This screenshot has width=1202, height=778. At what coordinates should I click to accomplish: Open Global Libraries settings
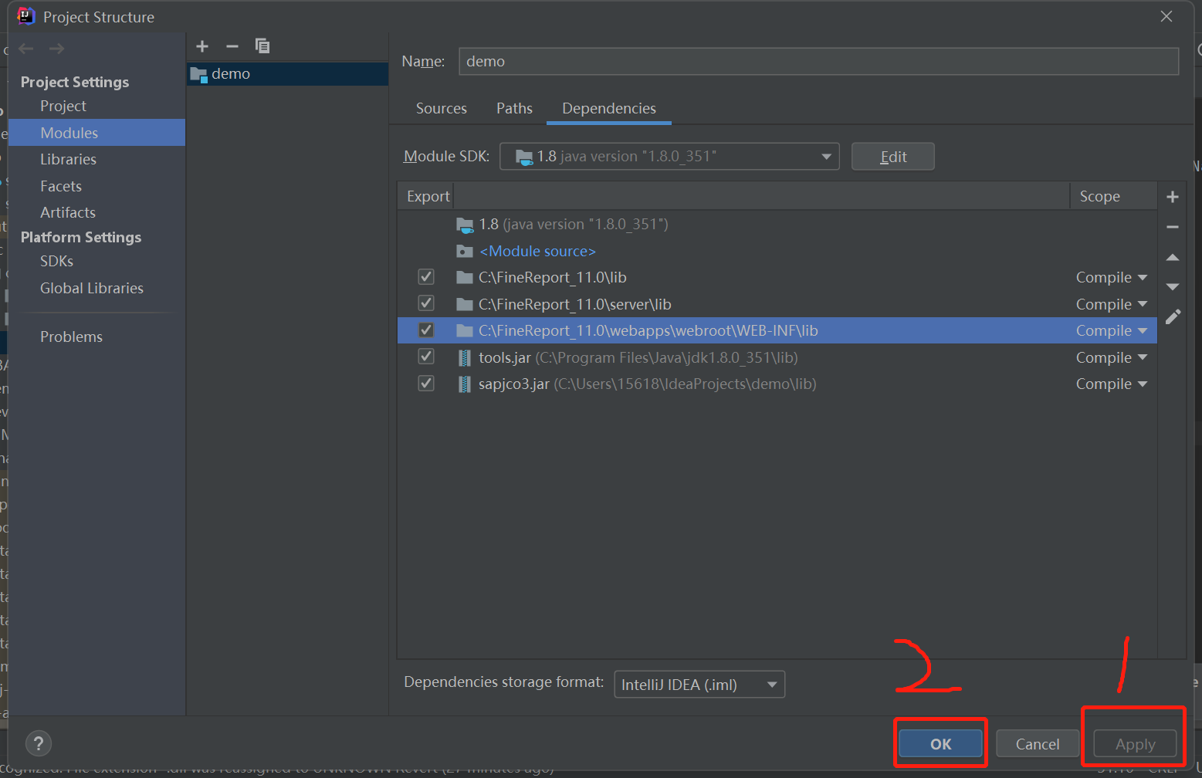92,288
